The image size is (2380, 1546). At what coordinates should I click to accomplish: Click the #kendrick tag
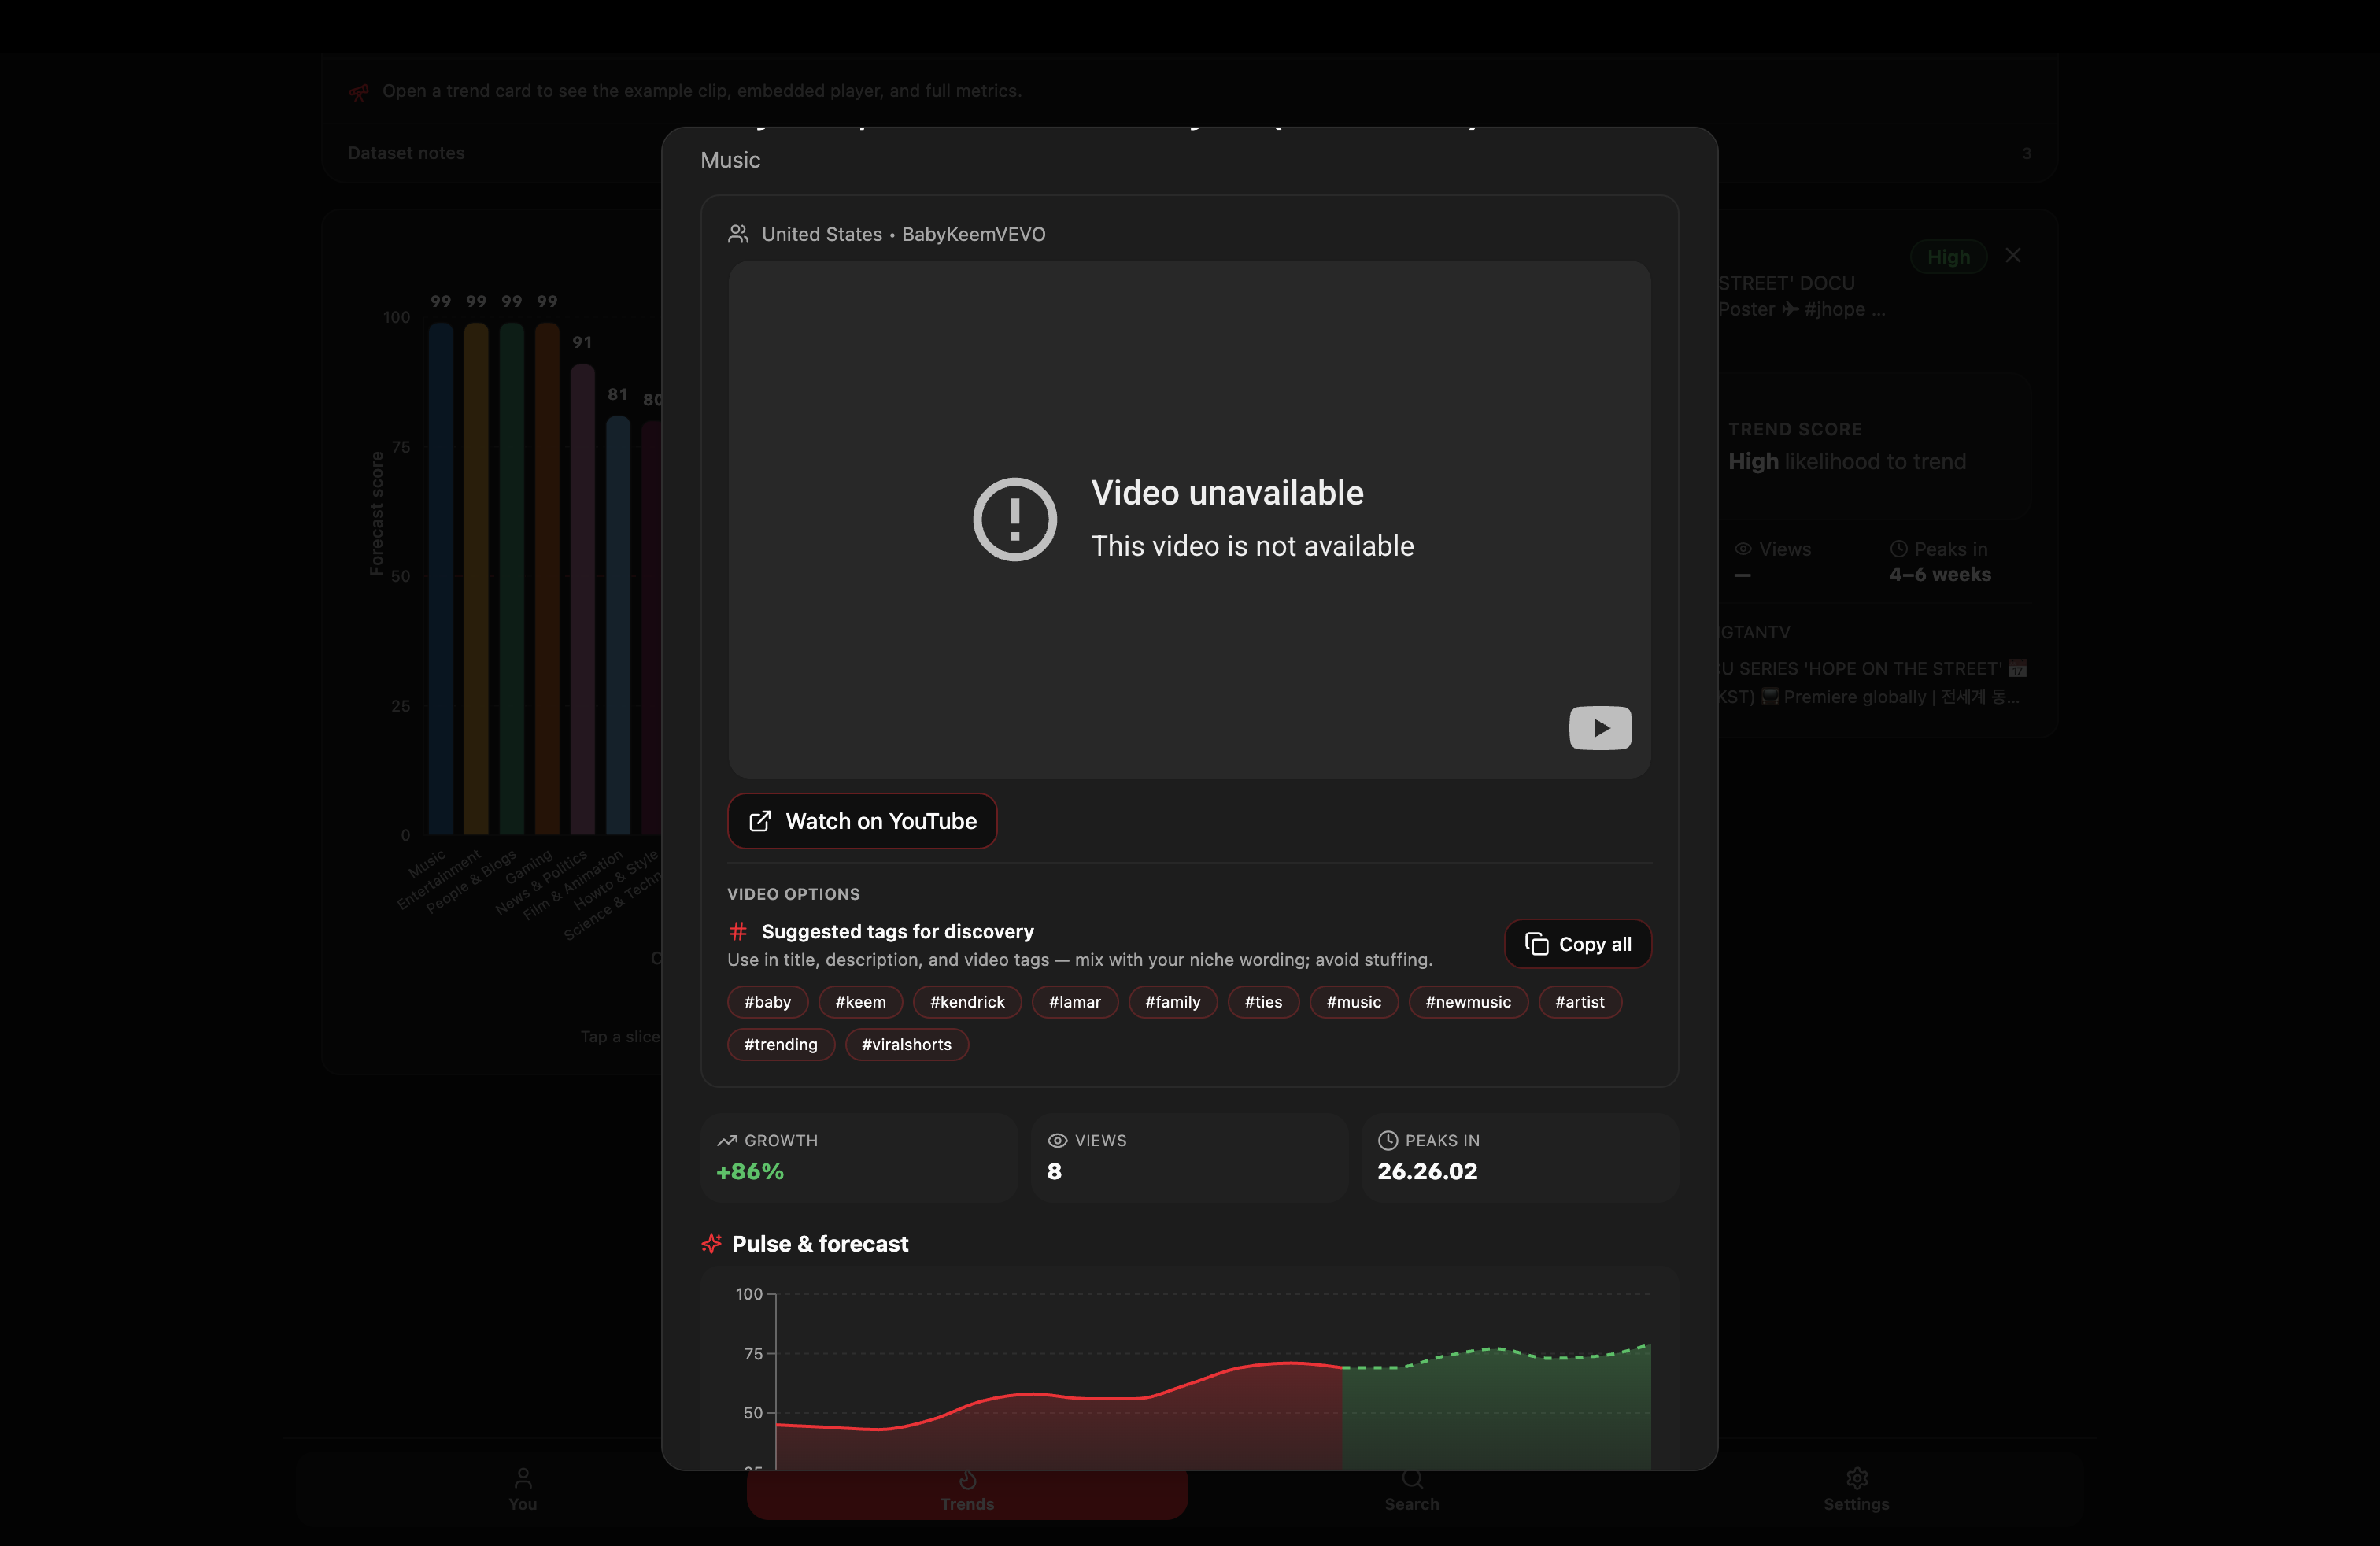(967, 1002)
